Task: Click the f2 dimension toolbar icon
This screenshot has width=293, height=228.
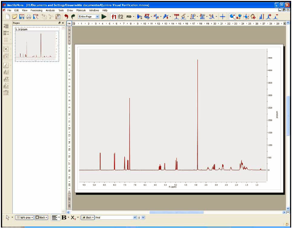Action: 121,16
